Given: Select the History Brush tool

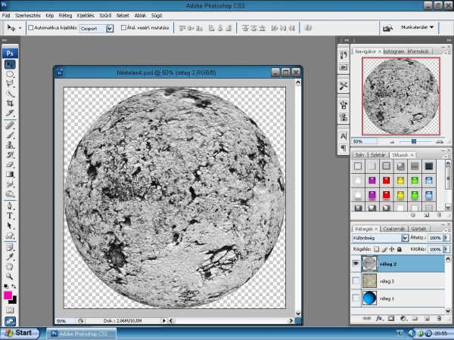Looking at the screenshot, I should click(10, 155).
